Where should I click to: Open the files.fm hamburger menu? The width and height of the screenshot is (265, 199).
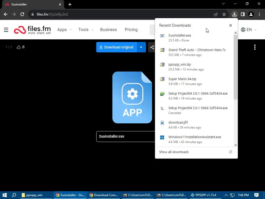6,30
